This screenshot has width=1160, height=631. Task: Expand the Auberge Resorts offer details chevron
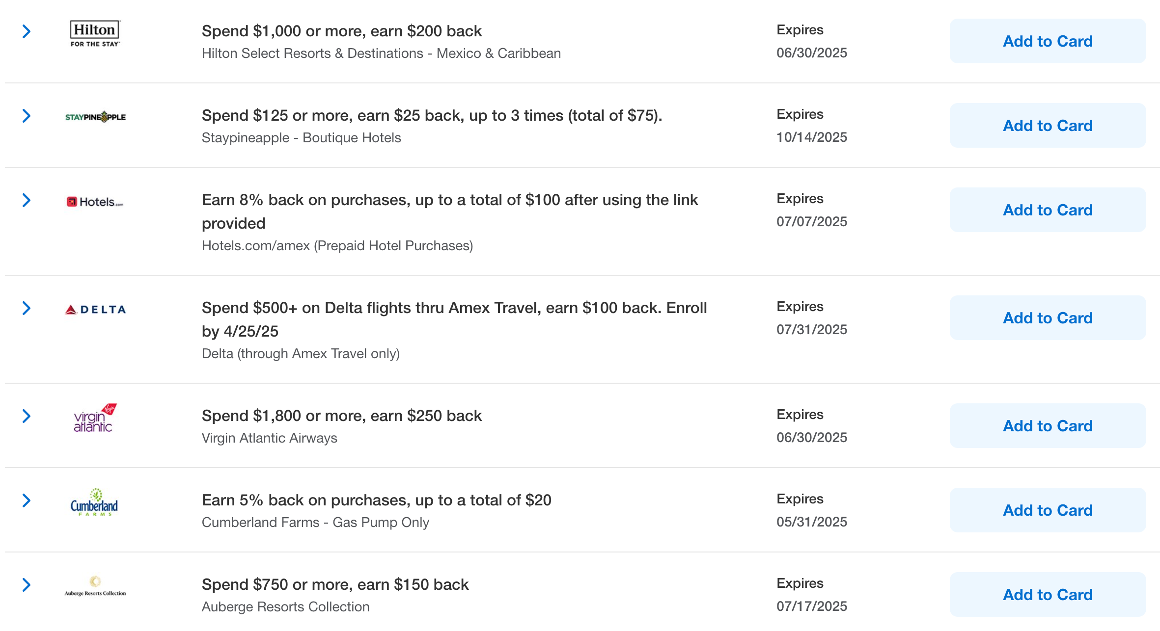tap(26, 585)
